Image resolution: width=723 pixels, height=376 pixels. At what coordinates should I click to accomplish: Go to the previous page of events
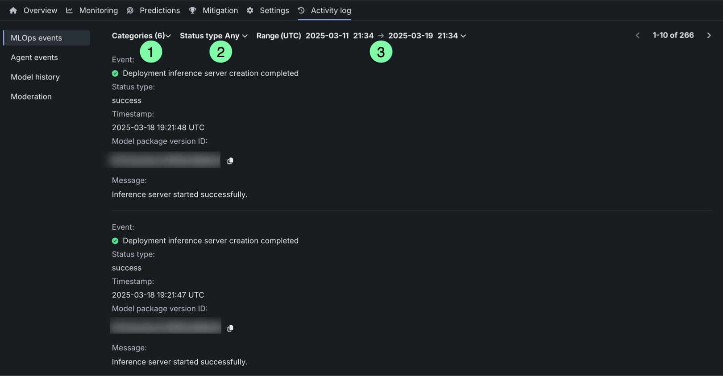638,35
